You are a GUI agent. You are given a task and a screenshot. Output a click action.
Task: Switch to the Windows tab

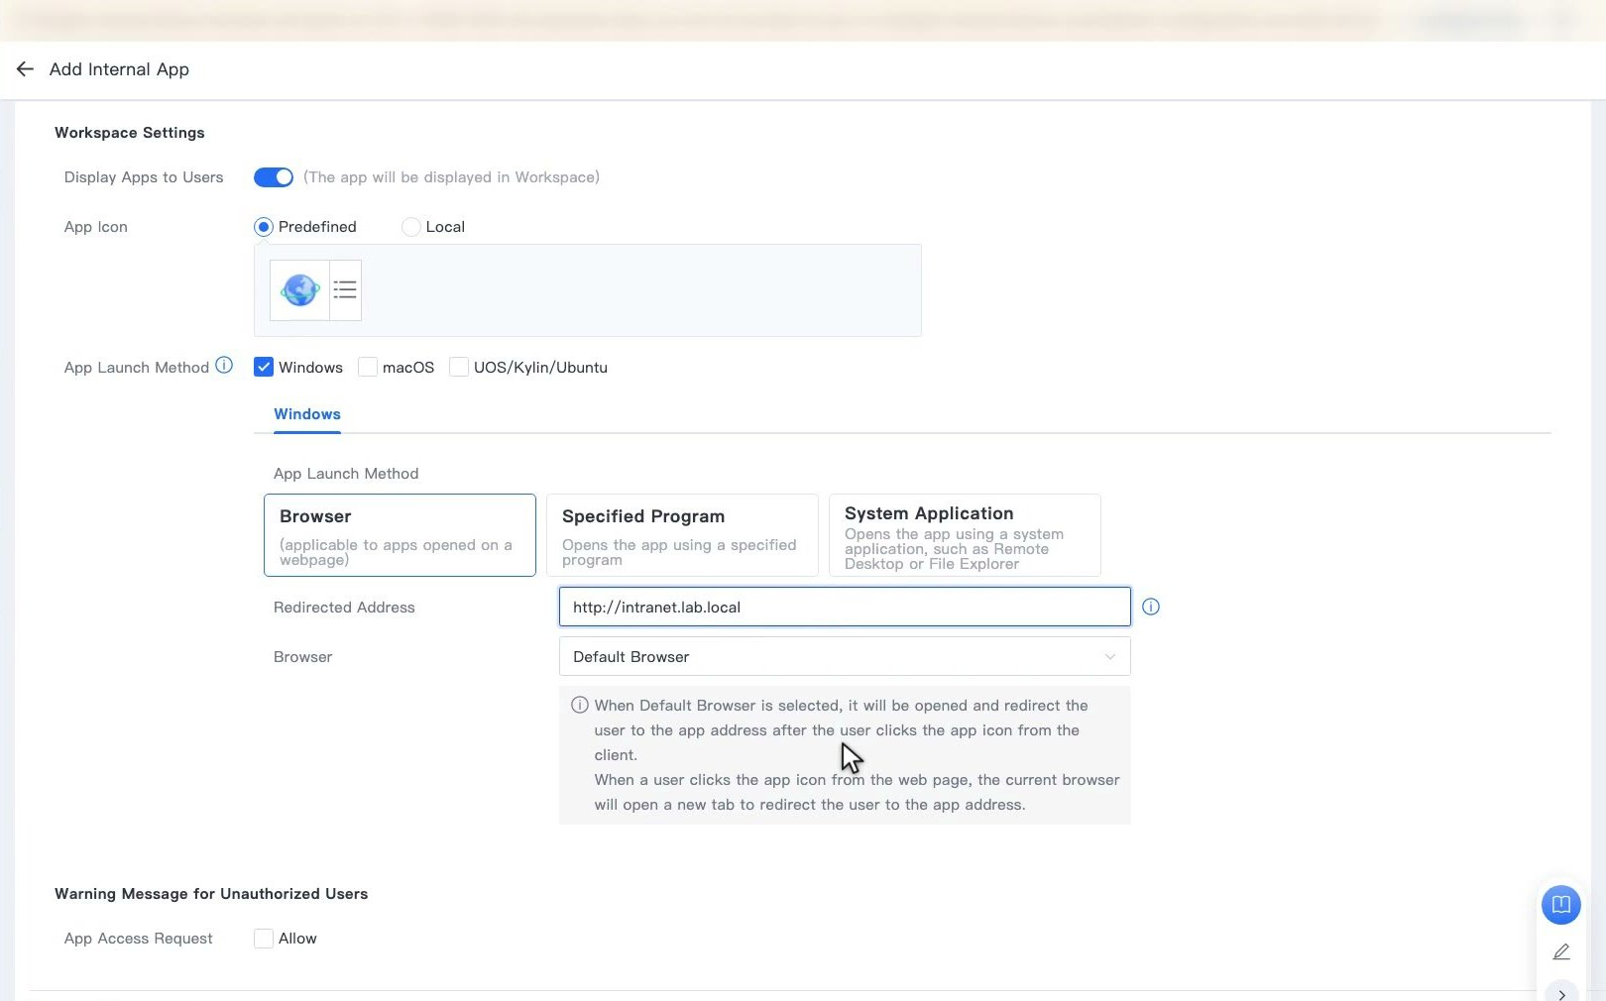[307, 414]
